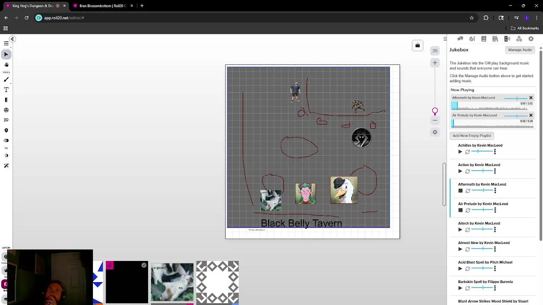Open more options for Air Prelude track
The image size is (543, 305).
coord(495,210)
